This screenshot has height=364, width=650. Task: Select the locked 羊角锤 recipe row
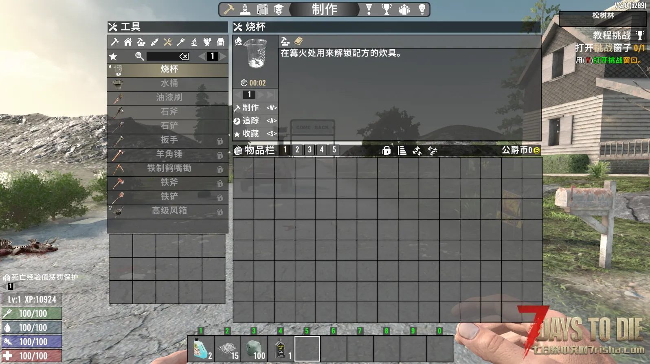tap(167, 154)
